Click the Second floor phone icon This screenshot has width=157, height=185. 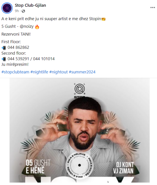pos(4,59)
